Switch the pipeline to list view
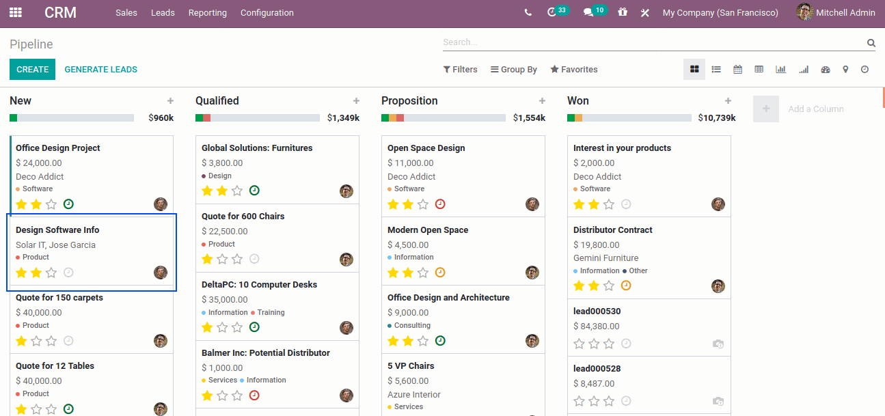Screen dimensions: 885x416 (x=716, y=69)
